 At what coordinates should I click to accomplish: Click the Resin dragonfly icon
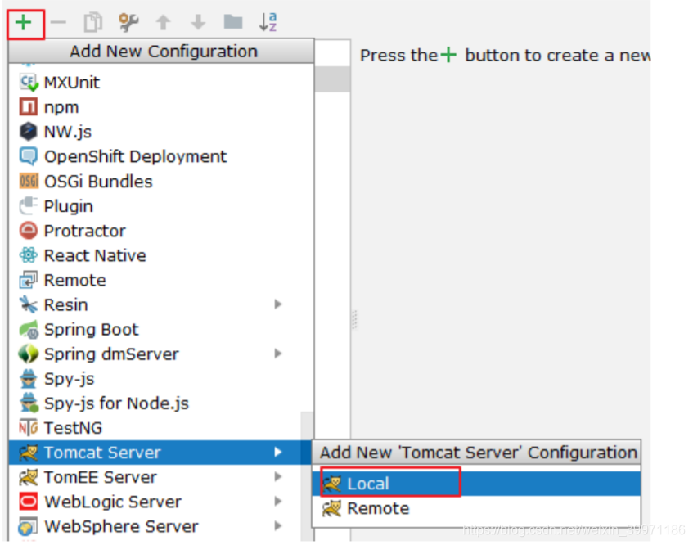pyautogui.click(x=29, y=304)
